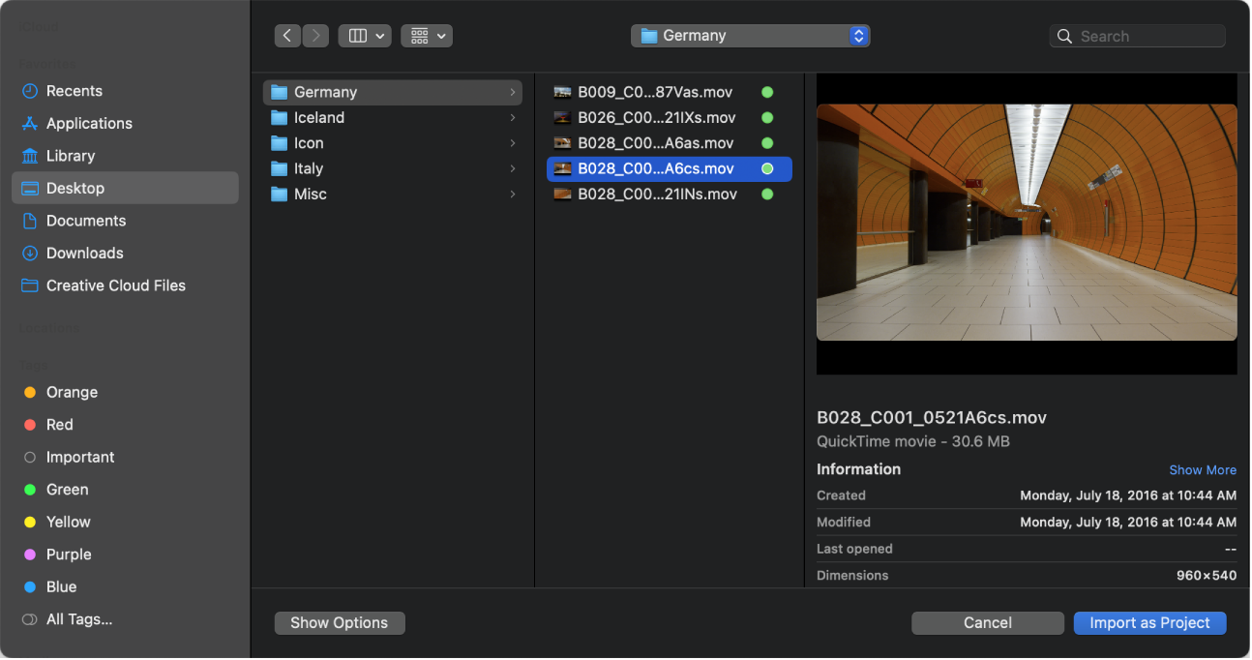Open the Downloads folder from sidebar
The height and width of the screenshot is (660, 1252).
85,253
